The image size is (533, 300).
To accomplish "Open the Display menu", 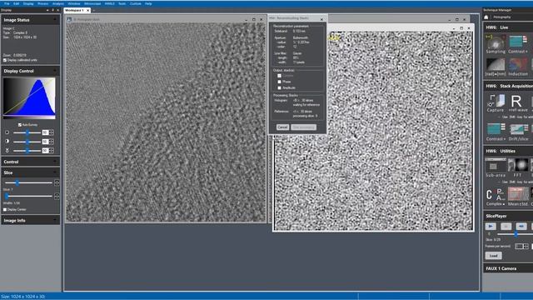I will point(28,3).
